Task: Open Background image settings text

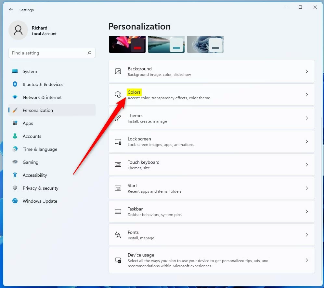Action: [x=159, y=74]
